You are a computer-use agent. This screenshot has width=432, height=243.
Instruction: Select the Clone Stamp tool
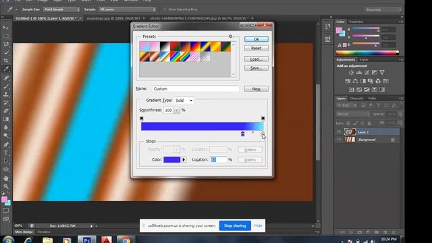pos(6,94)
